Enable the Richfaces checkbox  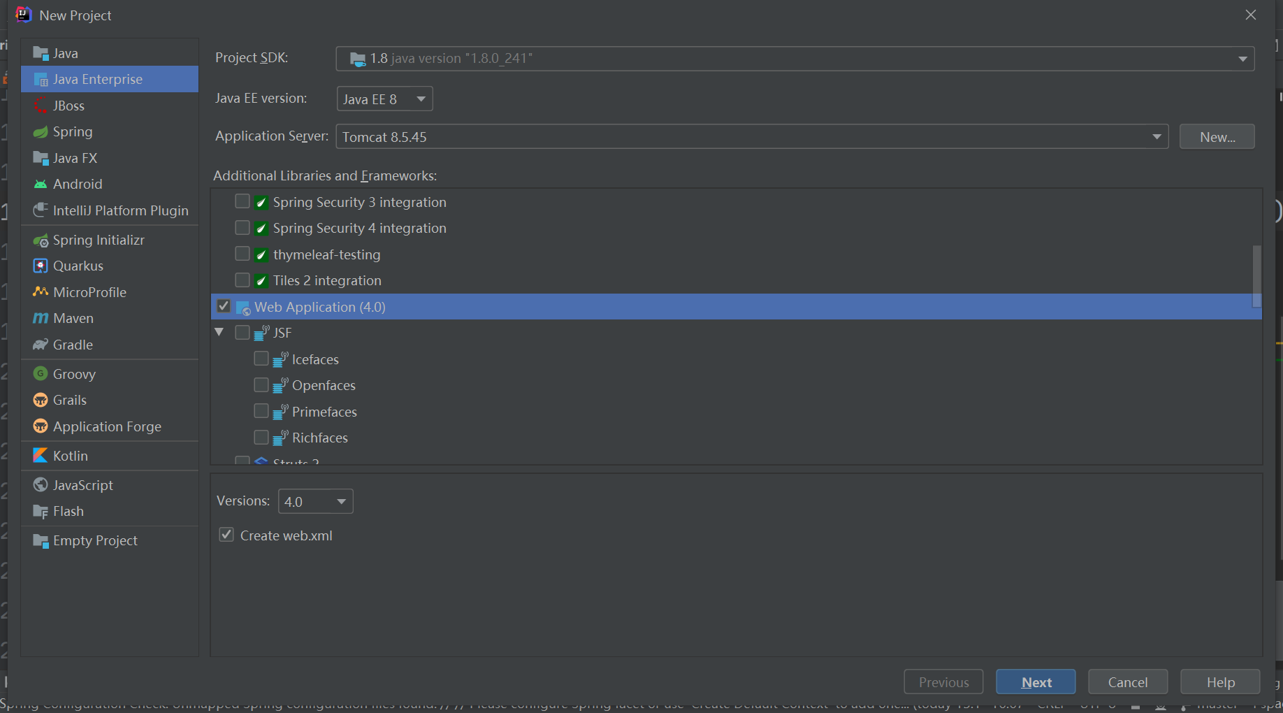[261, 438]
